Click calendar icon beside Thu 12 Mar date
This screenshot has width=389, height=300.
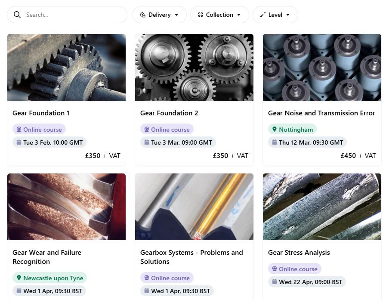point(275,142)
